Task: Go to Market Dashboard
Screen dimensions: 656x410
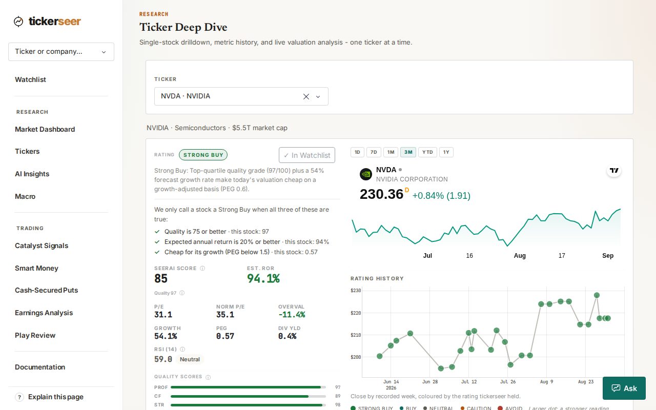Action: click(x=45, y=129)
